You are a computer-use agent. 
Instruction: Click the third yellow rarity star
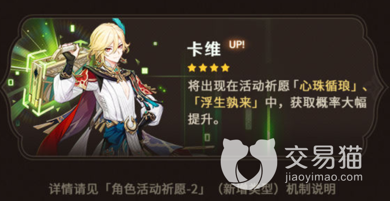click(x=214, y=68)
